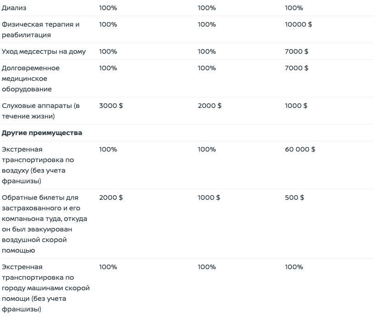The width and height of the screenshot is (374, 316).
Task: Click 'Обратные билеты для застрахованного' row label
Action: [x=45, y=224]
